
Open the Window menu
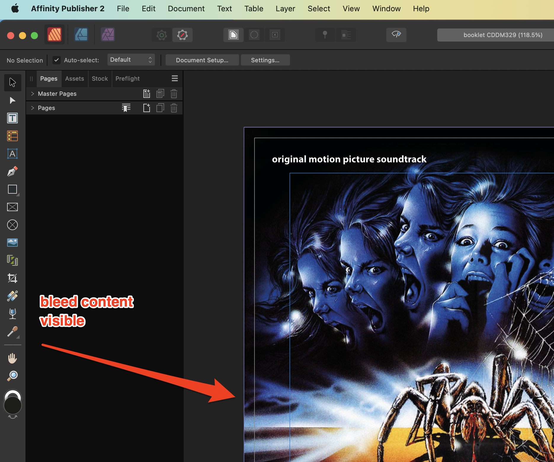point(386,9)
